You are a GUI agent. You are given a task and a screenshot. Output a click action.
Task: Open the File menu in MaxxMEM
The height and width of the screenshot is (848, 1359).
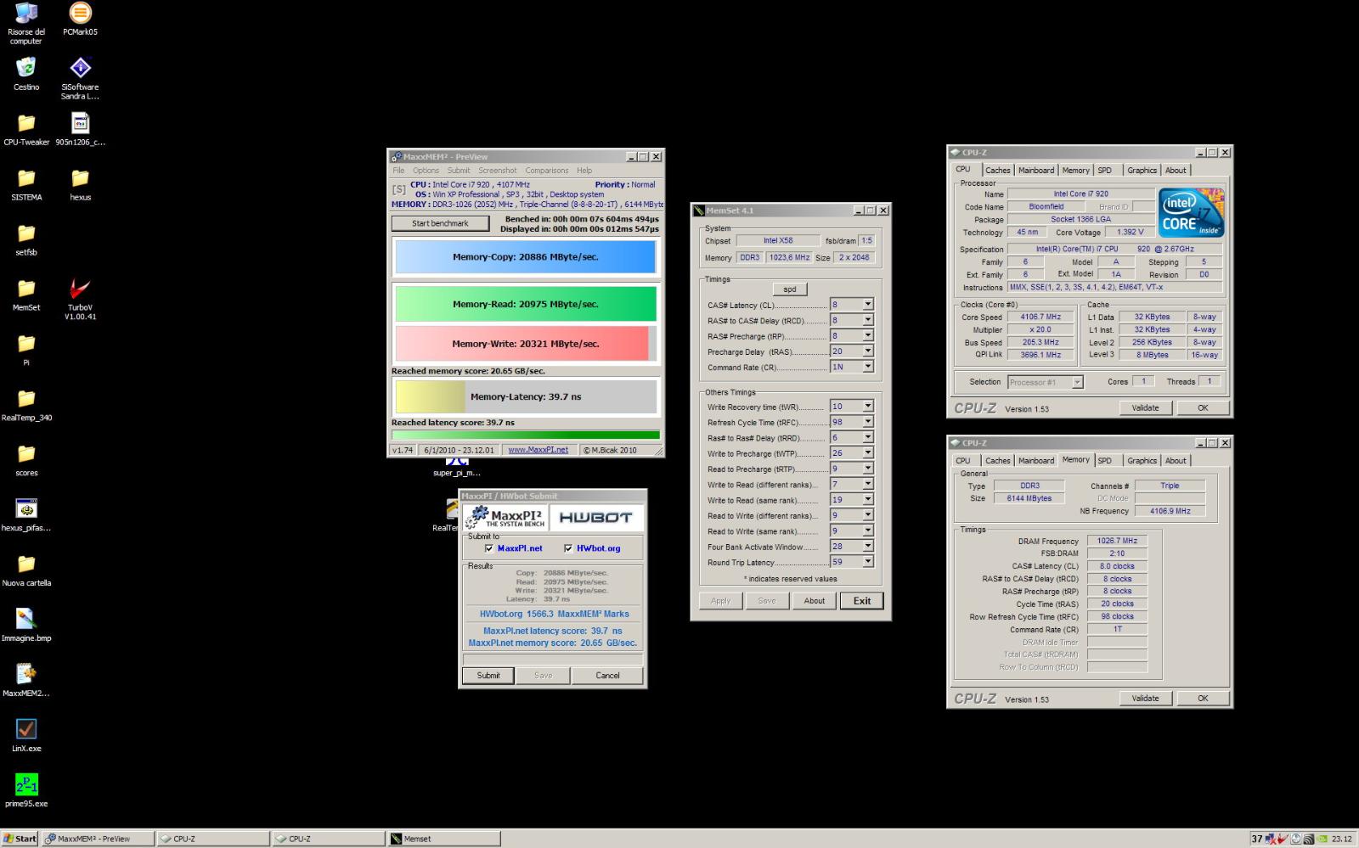pyautogui.click(x=398, y=171)
